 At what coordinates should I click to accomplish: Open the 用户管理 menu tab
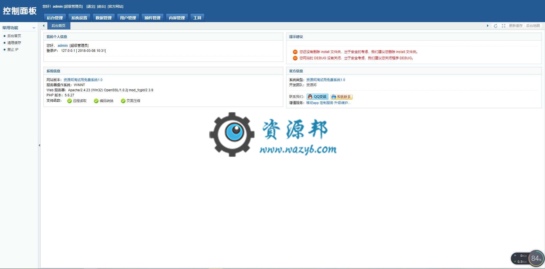tap(128, 18)
